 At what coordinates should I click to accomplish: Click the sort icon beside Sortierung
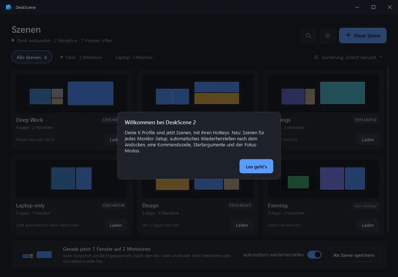(x=316, y=57)
